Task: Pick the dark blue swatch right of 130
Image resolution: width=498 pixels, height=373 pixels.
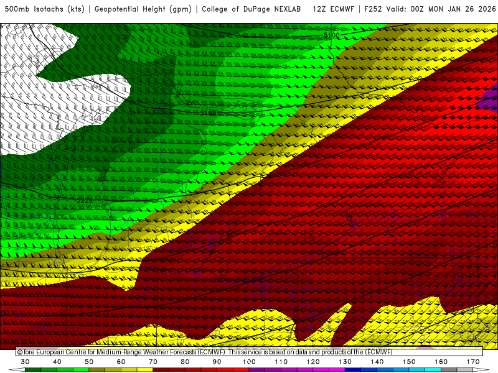Action: coord(353,370)
